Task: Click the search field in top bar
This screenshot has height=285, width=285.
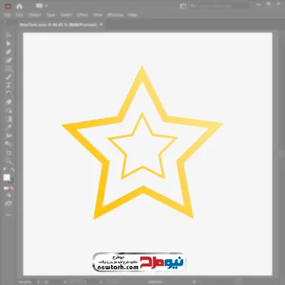Action: click(219, 6)
